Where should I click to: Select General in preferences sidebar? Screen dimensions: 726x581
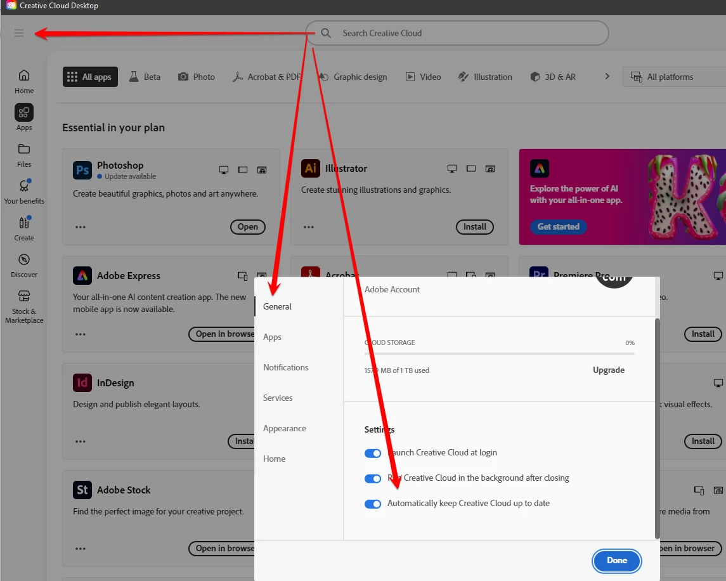tap(277, 307)
